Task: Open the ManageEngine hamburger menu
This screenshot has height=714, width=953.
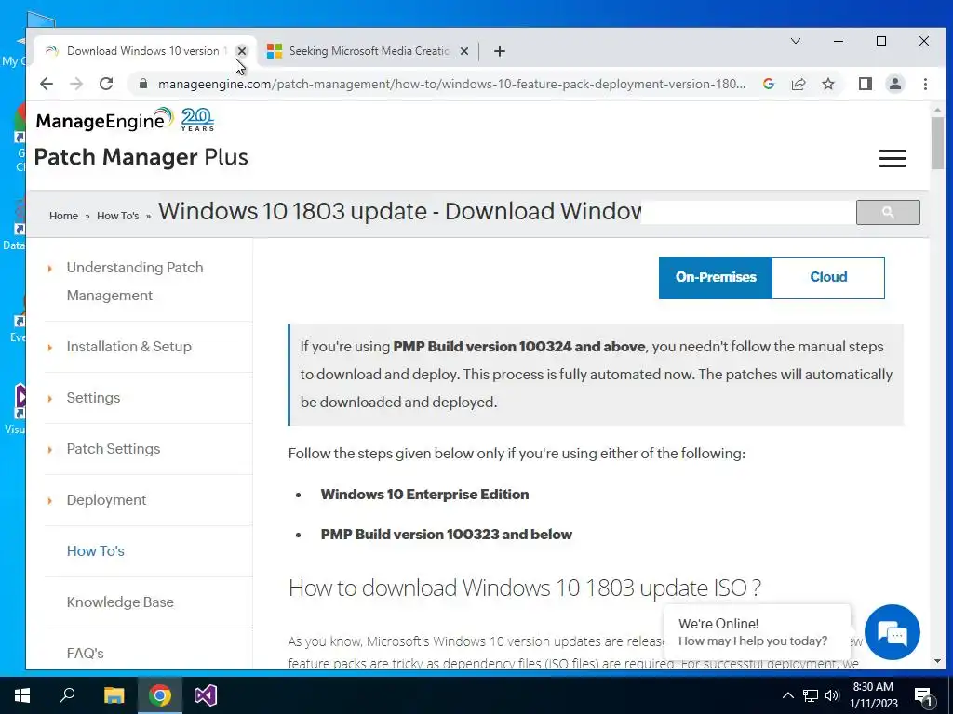Action: (893, 158)
